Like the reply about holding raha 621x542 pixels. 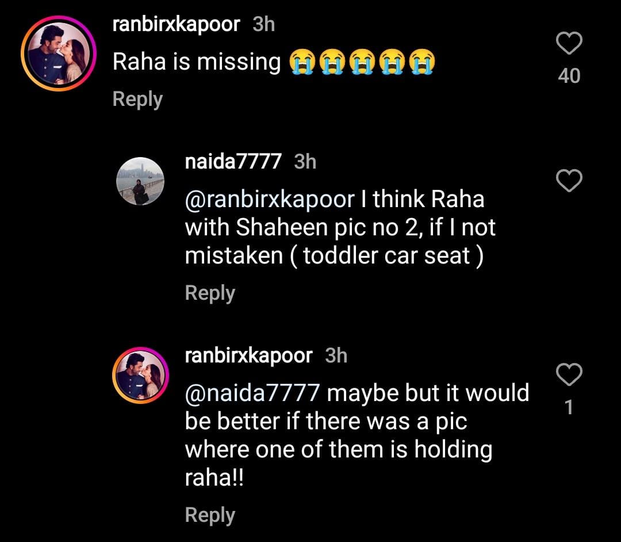569,375
